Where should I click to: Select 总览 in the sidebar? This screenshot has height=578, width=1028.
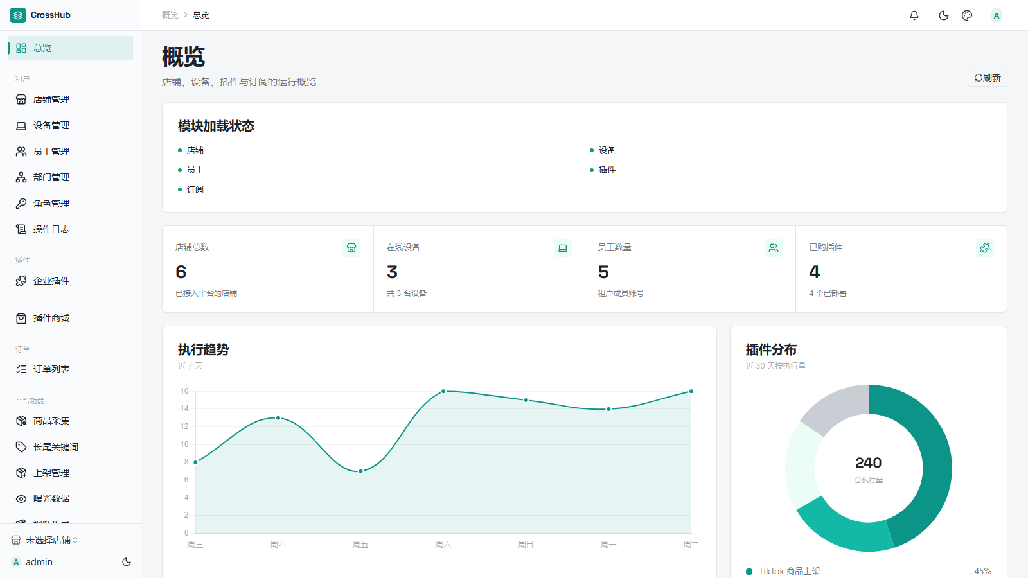tap(71, 48)
